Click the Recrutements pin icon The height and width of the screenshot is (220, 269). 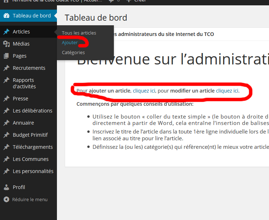point(6,68)
